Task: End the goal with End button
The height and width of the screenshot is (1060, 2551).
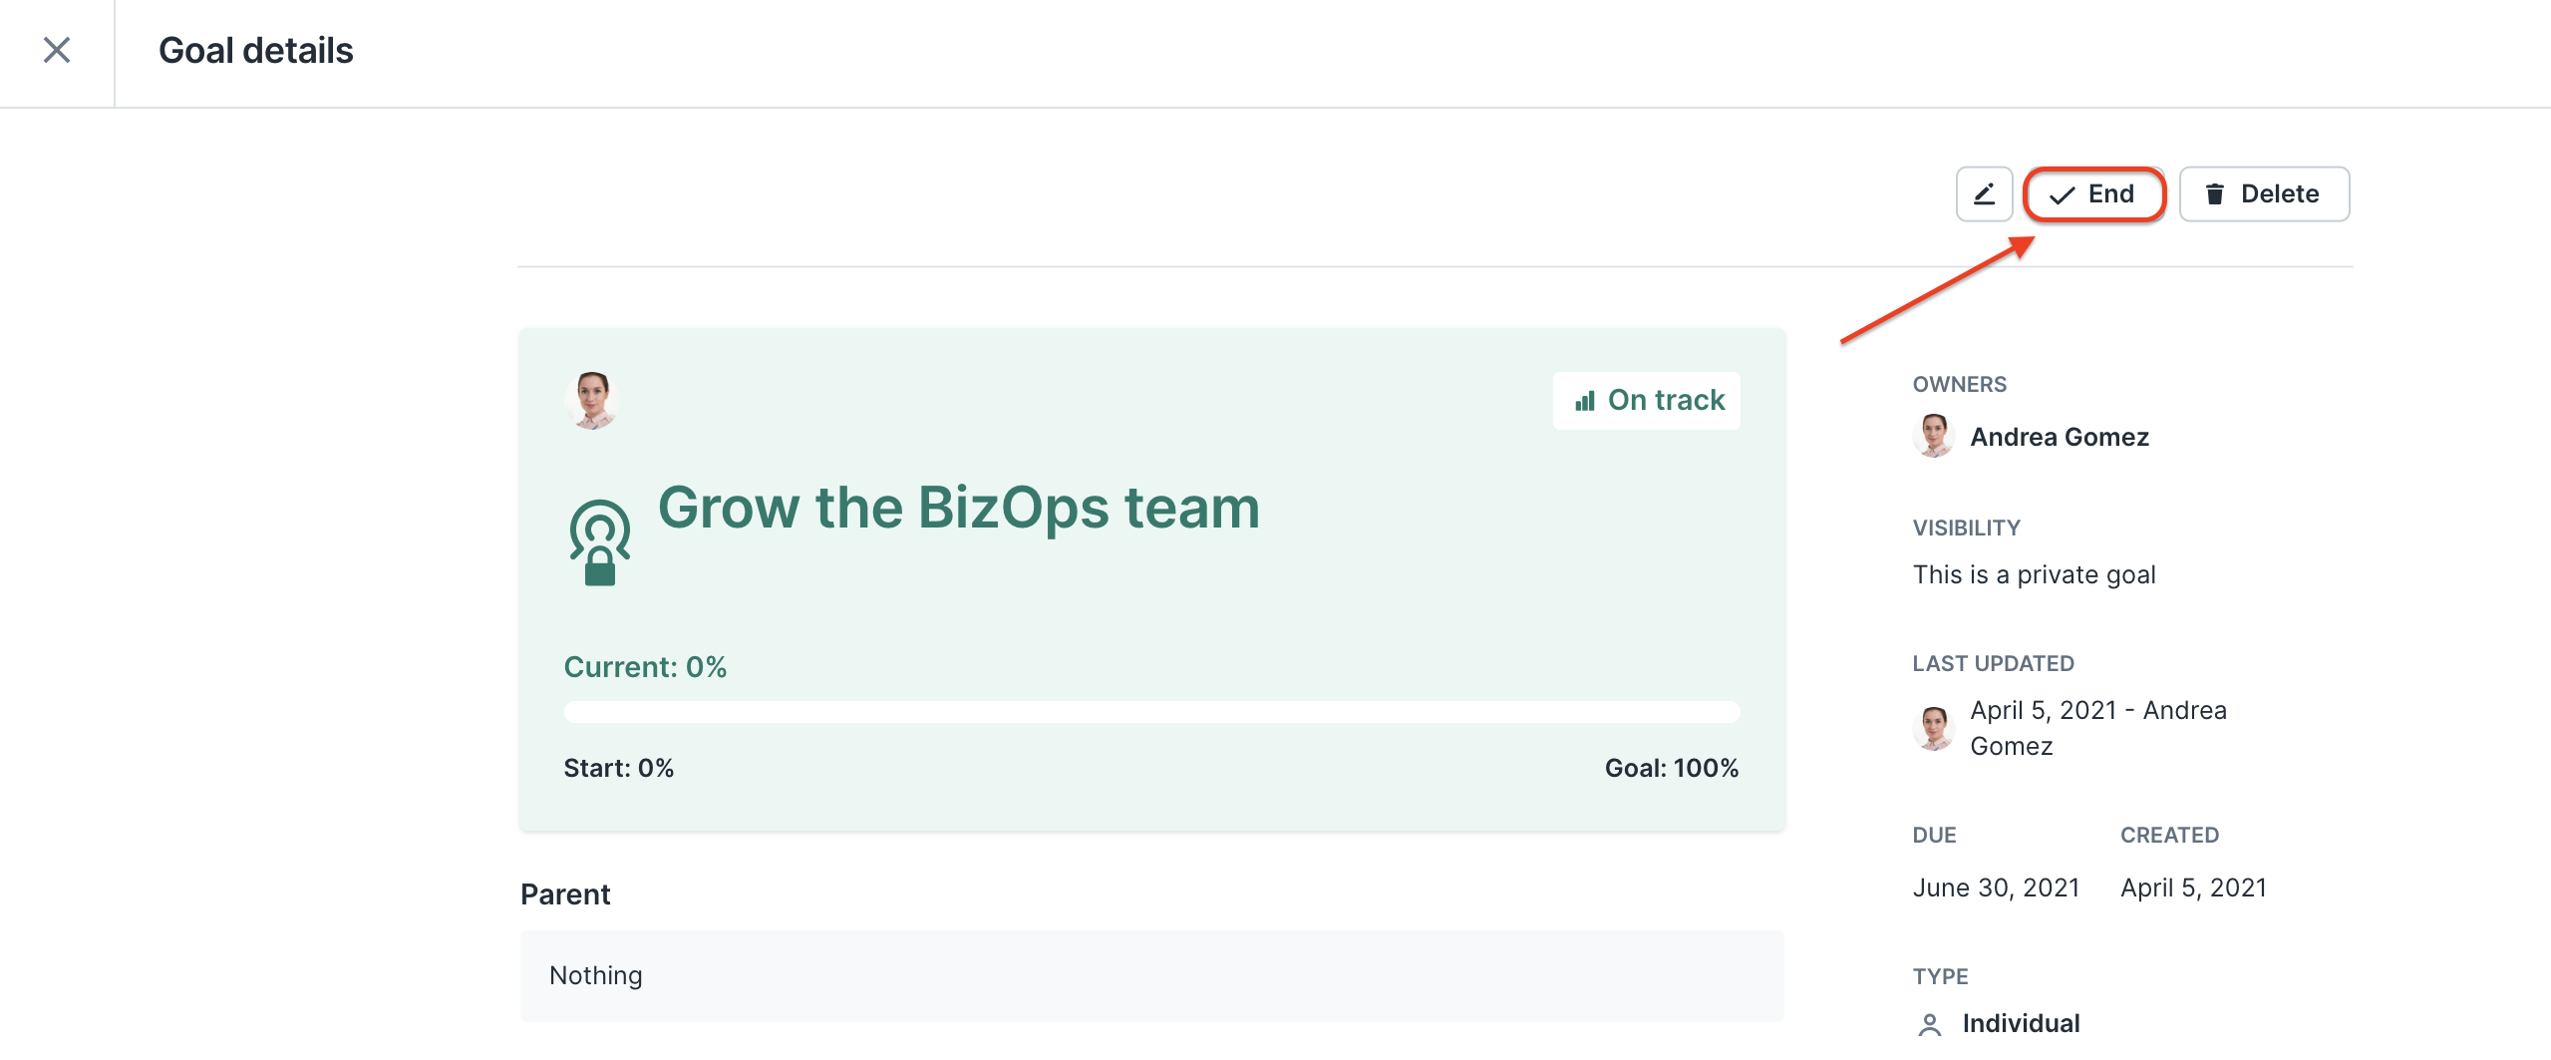Action: 2093,193
